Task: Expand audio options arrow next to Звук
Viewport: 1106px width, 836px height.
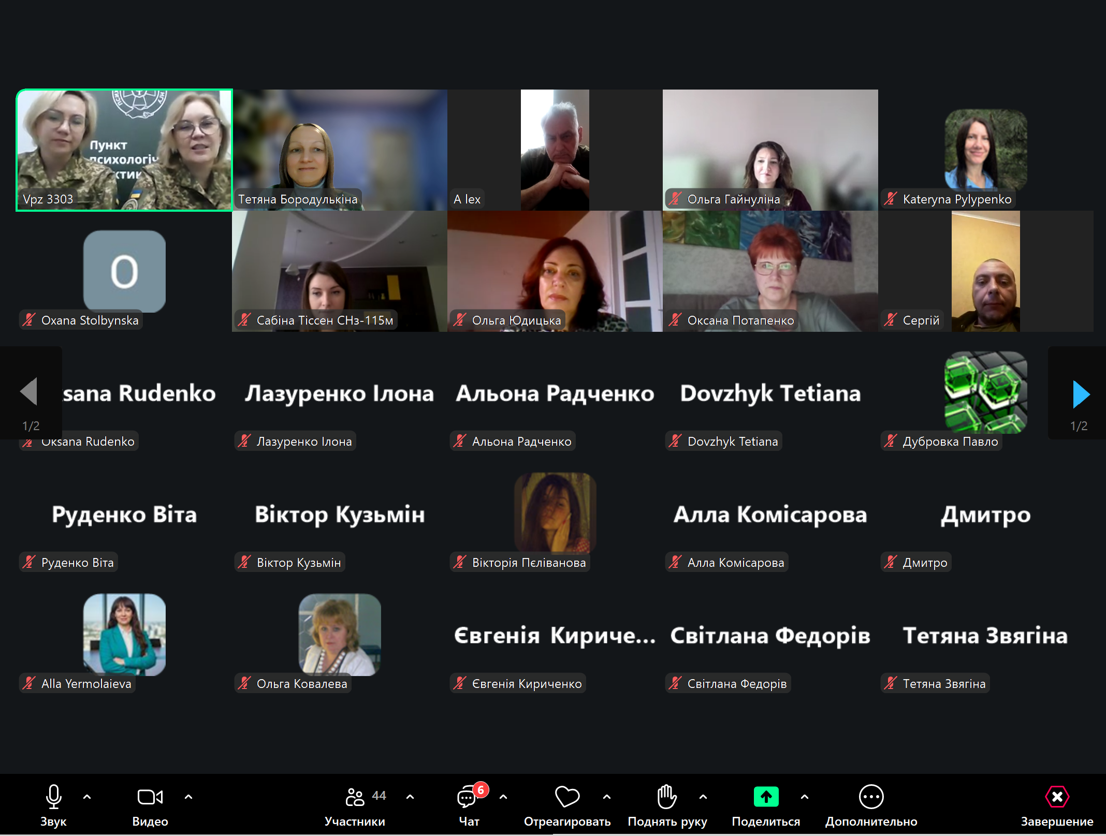Action: pos(87,797)
